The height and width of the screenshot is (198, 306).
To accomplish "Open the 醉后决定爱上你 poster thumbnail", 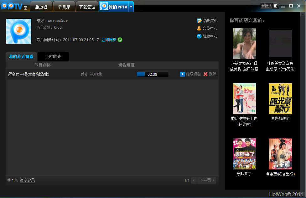I will point(244,99).
